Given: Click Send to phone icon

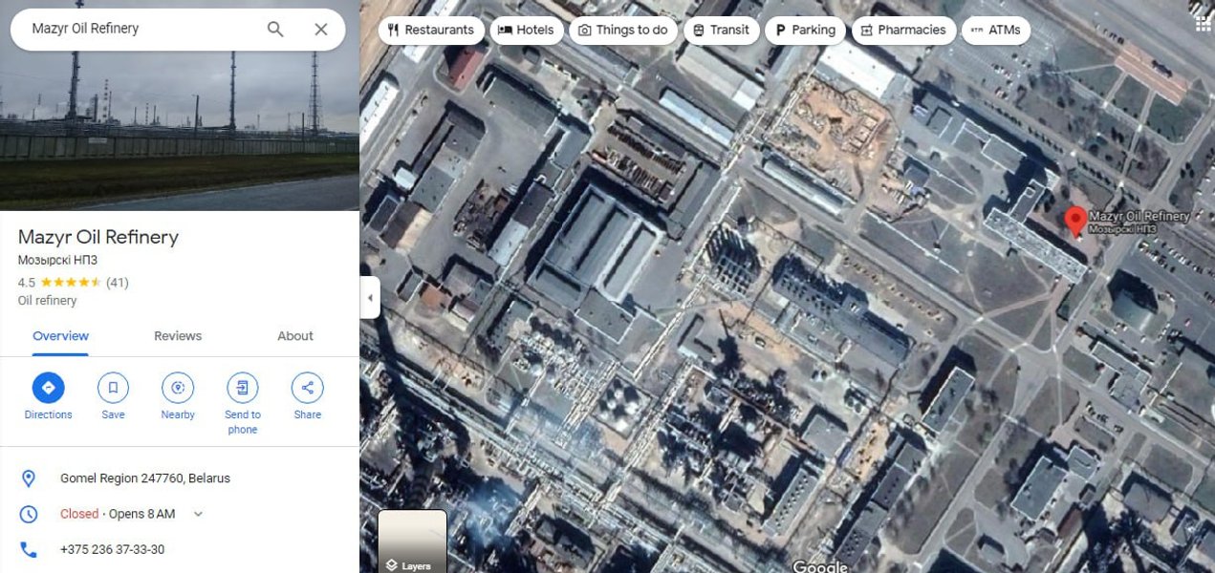Looking at the screenshot, I should (x=242, y=388).
